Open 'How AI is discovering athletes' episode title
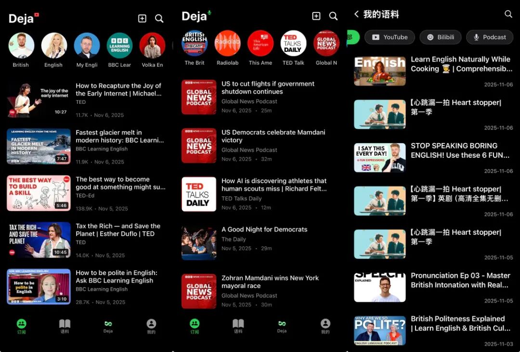This screenshot has width=520, height=352. click(274, 185)
